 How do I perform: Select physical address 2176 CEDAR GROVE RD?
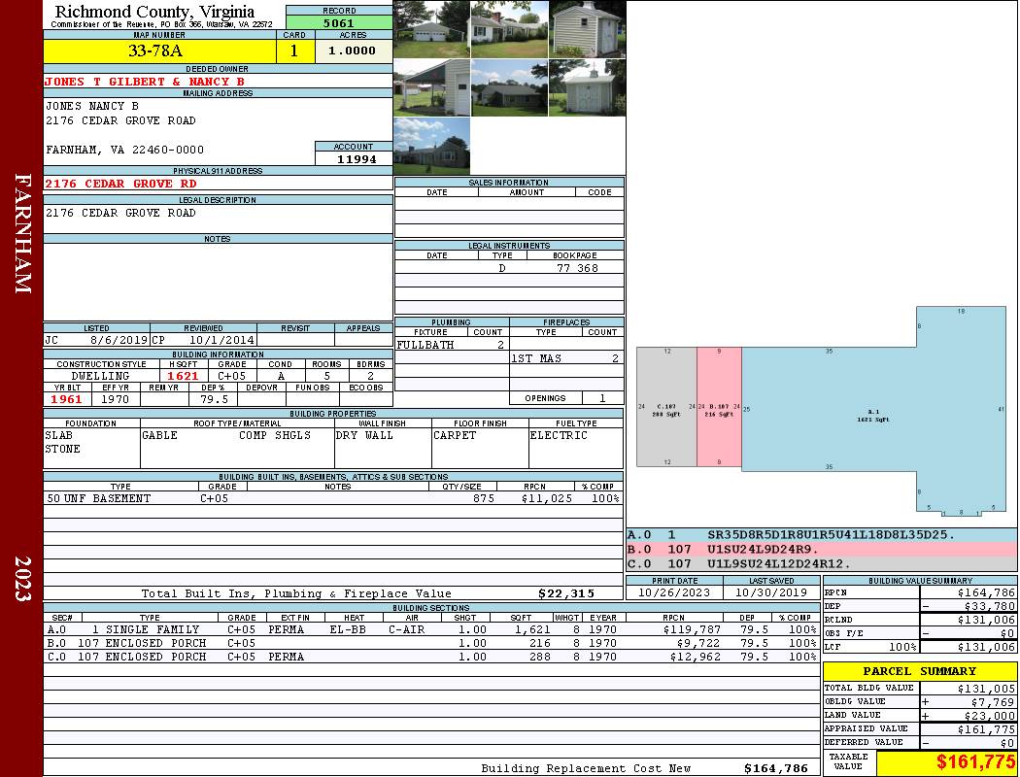(x=120, y=184)
